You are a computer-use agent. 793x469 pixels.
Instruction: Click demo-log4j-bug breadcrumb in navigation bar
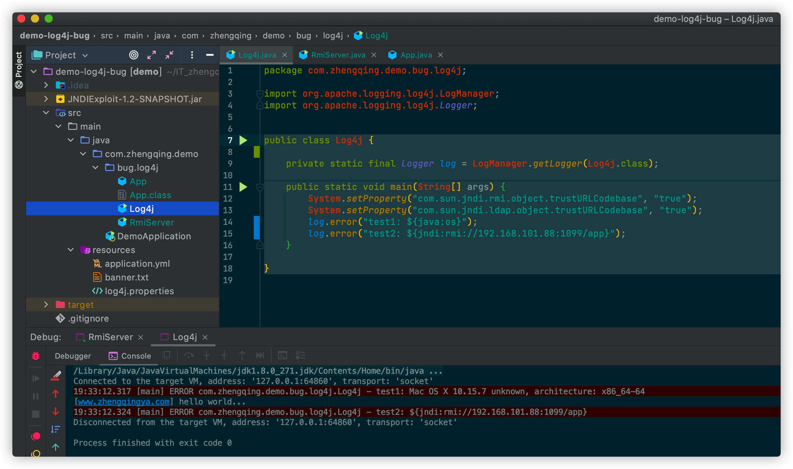tap(55, 36)
